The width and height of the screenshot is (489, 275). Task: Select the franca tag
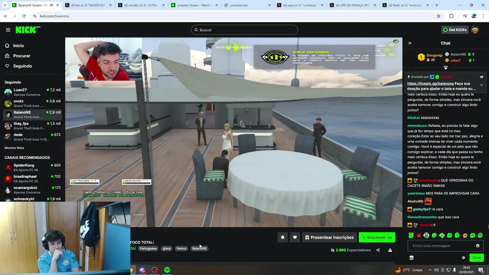[181, 248]
